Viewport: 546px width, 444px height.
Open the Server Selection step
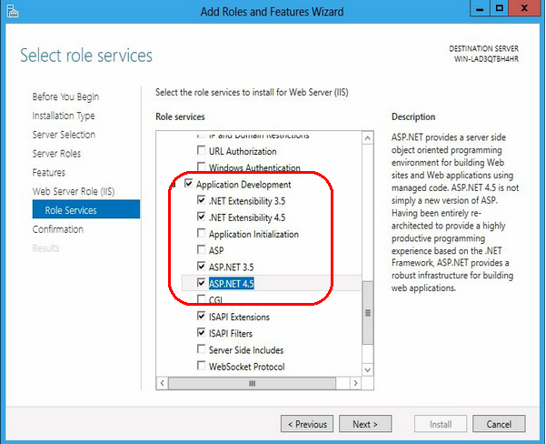coord(64,135)
